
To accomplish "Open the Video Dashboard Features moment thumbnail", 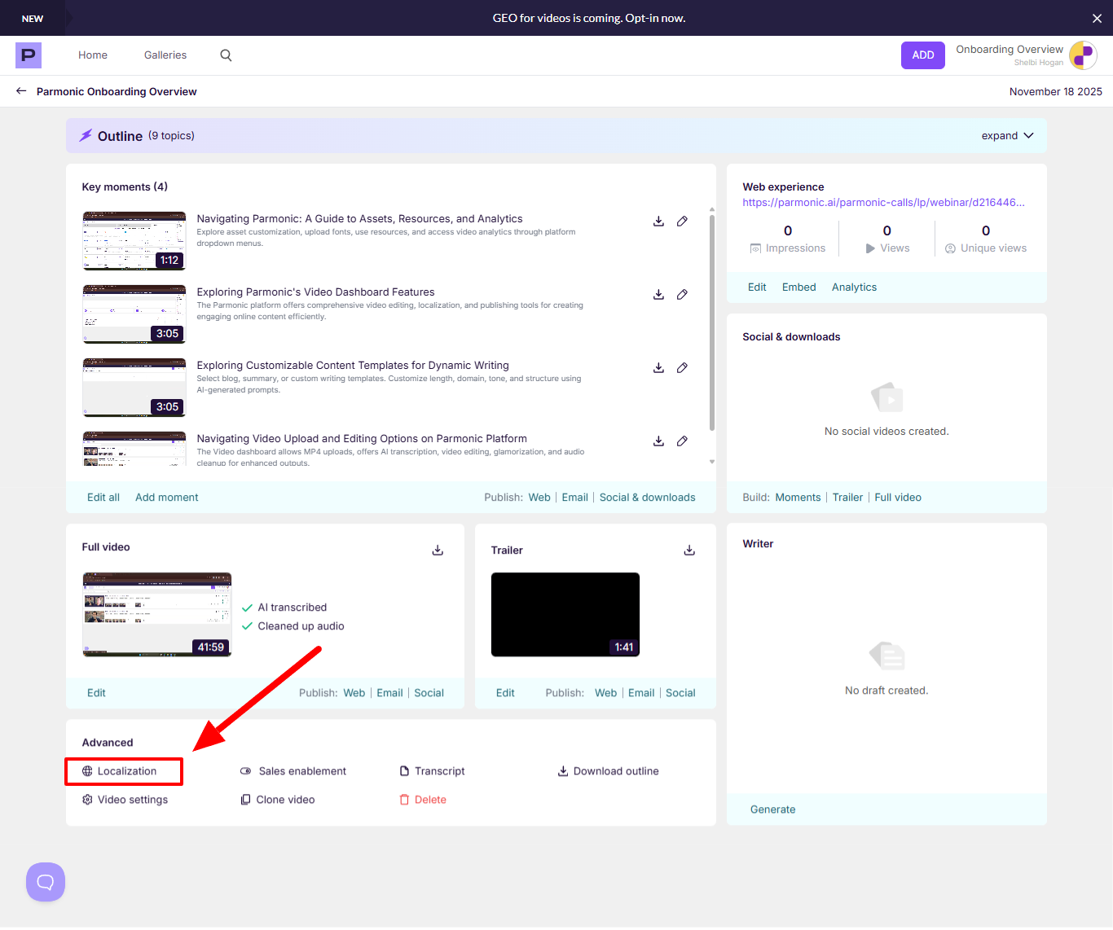I will [134, 314].
